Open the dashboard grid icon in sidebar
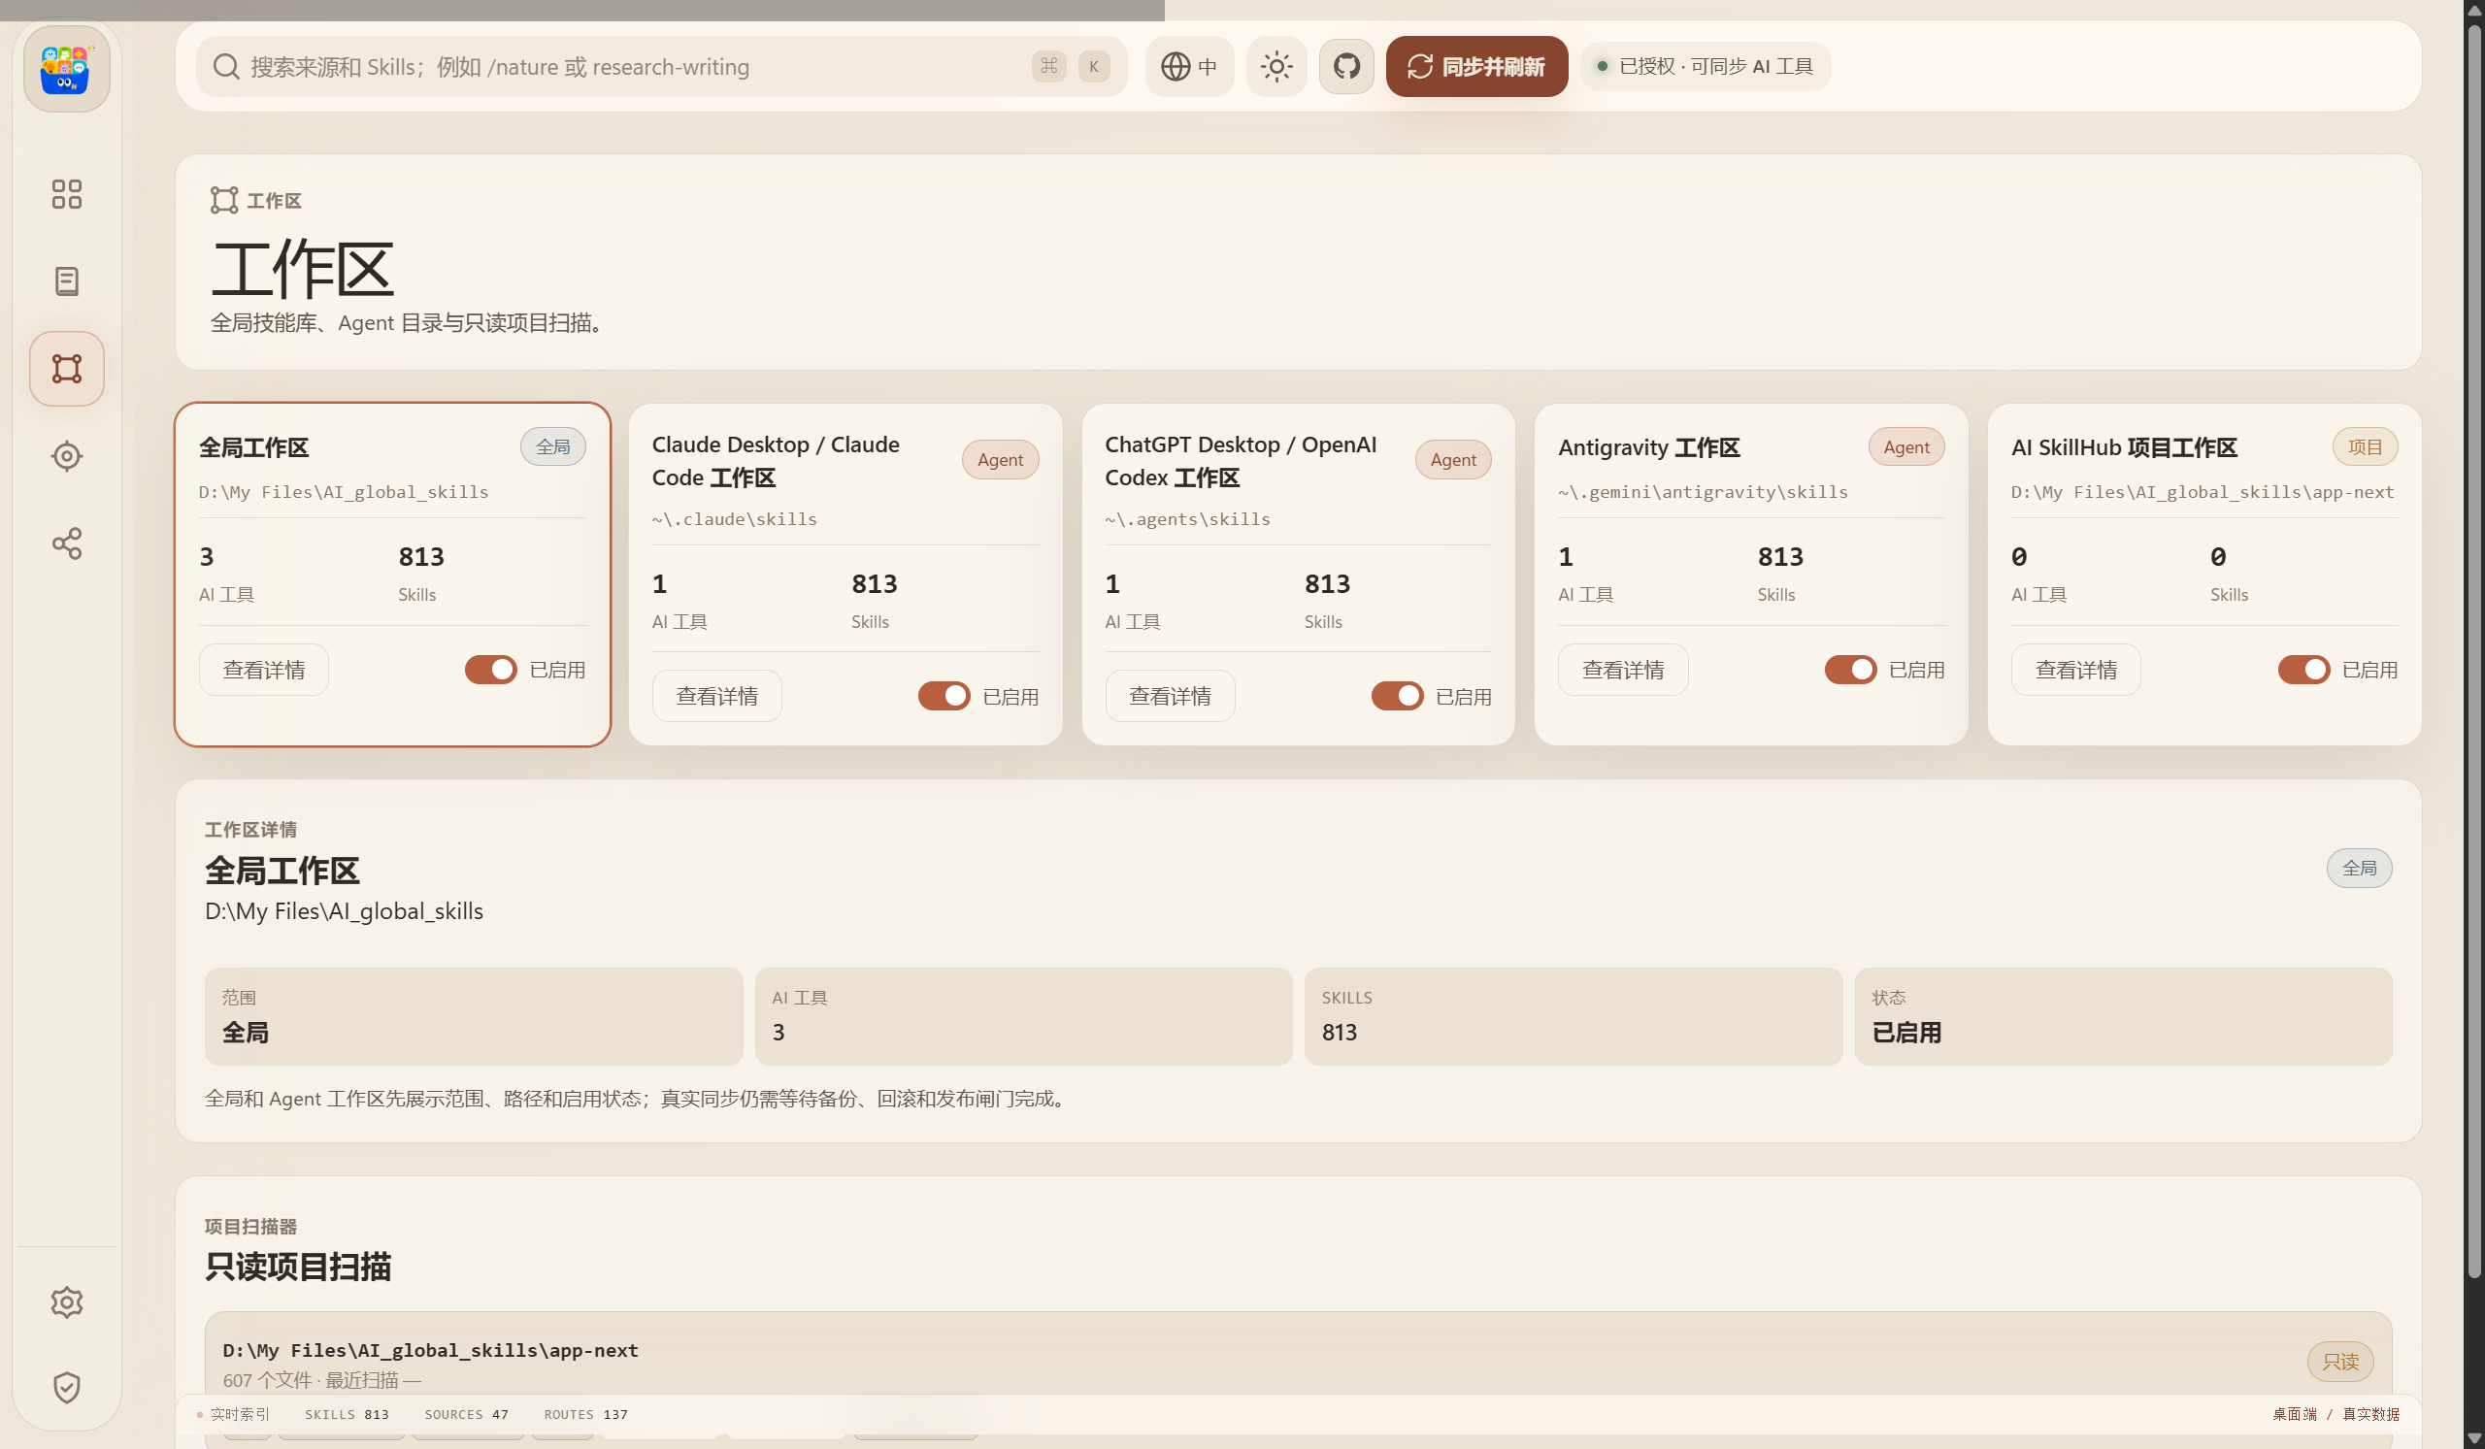2485x1449 pixels. pyautogui.click(x=66, y=194)
